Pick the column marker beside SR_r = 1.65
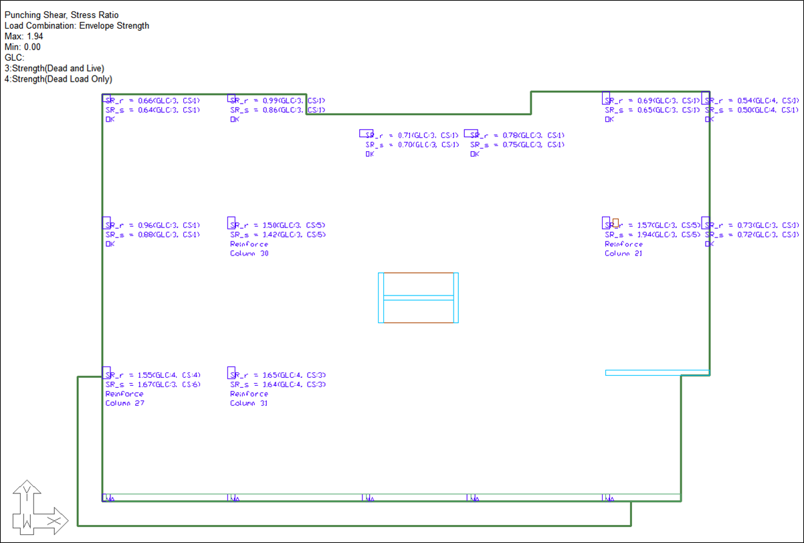Image resolution: width=804 pixels, height=543 pixels. (x=231, y=372)
